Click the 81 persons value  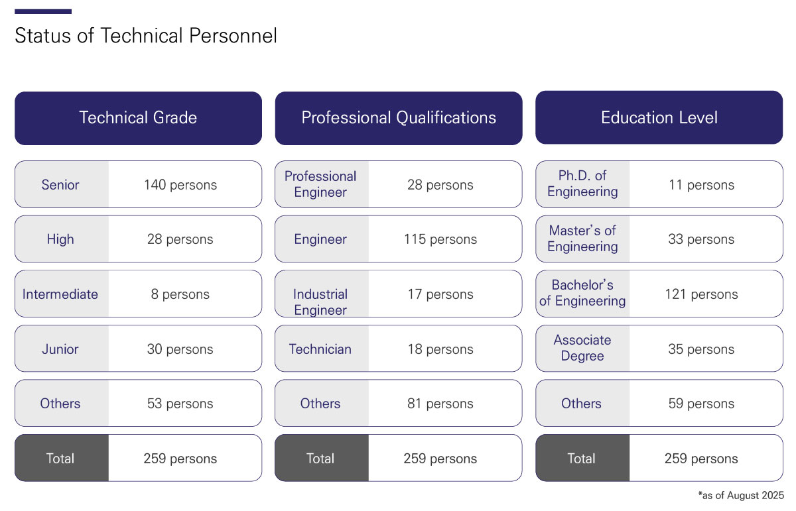(440, 404)
